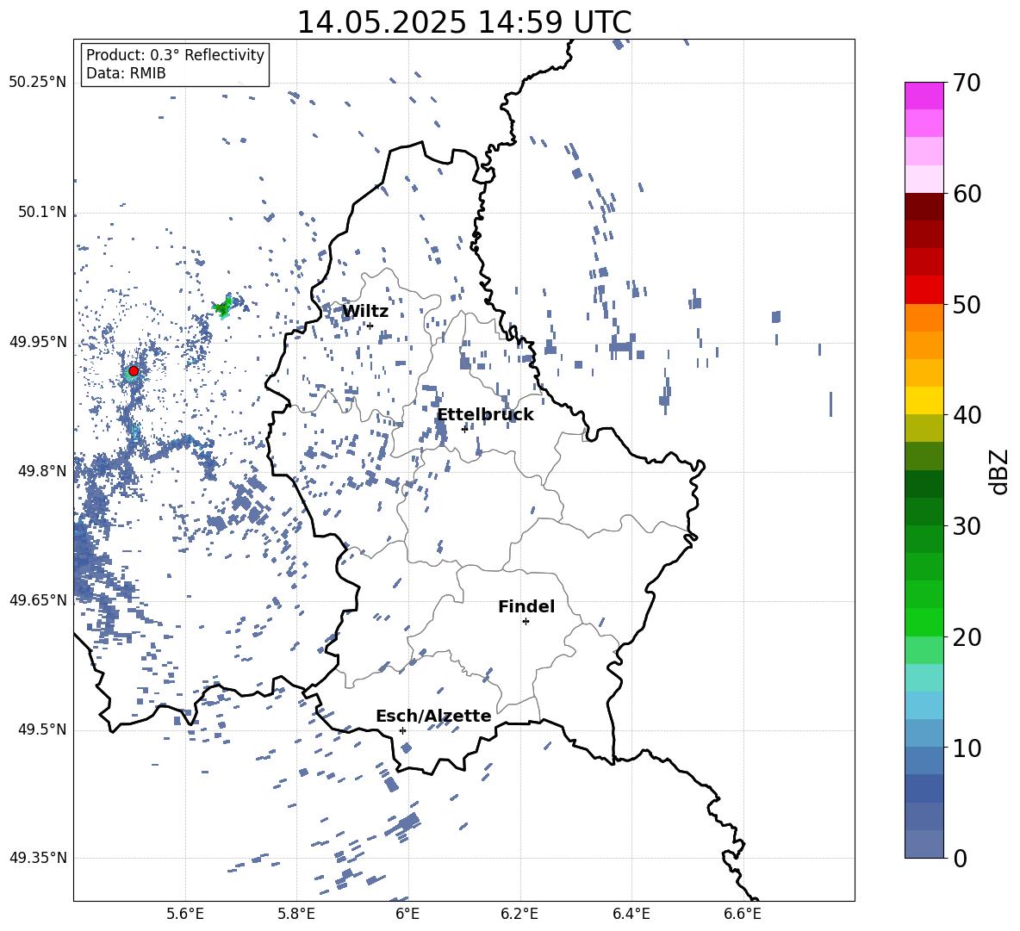Click the bright green colorbar swatch above 20
This screenshot has width=1020, height=931.
924,622
